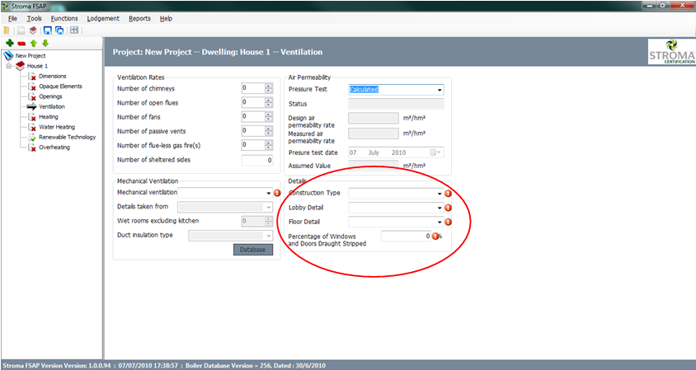Open the Construction Type dropdown
The height and width of the screenshot is (370, 696).
click(x=440, y=194)
